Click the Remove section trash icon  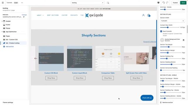click(x=161, y=102)
